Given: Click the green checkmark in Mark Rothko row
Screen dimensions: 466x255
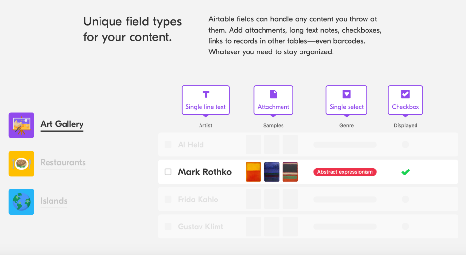Looking at the screenshot, I should (x=406, y=172).
